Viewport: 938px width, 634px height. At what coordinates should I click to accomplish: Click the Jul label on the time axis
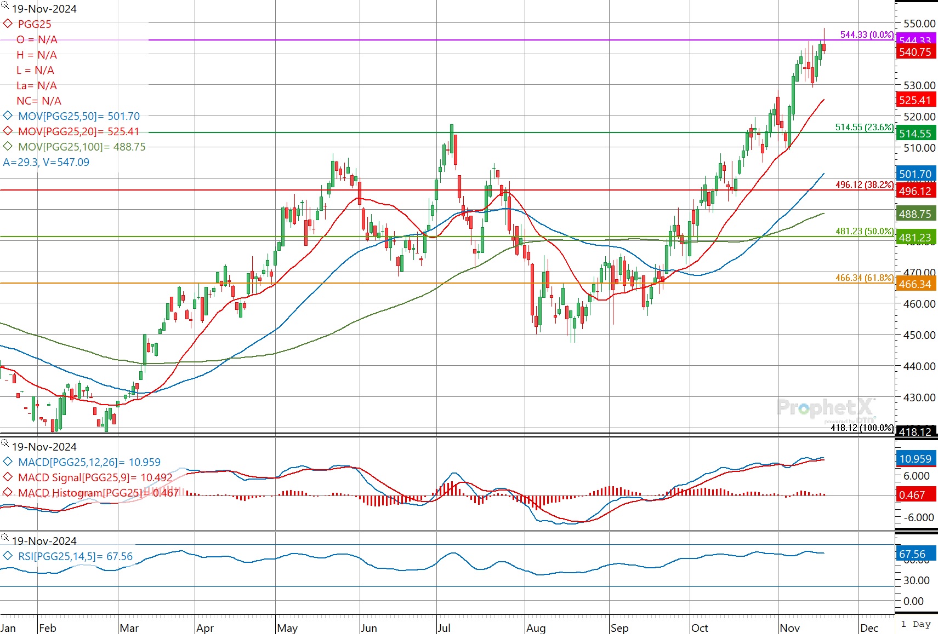click(x=444, y=628)
